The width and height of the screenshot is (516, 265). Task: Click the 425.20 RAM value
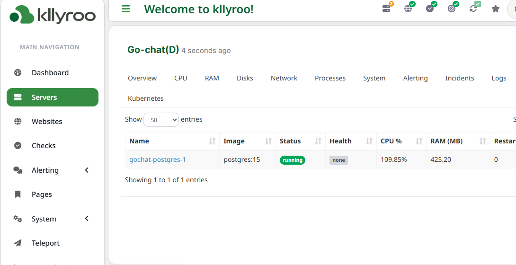pyautogui.click(x=441, y=160)
